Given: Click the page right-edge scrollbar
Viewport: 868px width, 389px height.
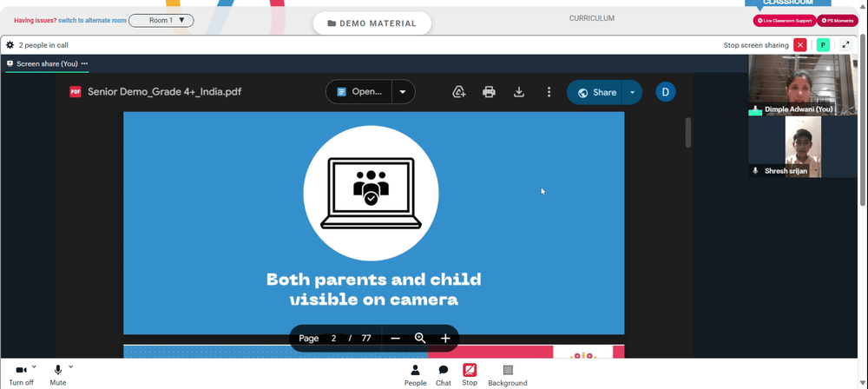Looking at the screenshot, I should (864, 120).
